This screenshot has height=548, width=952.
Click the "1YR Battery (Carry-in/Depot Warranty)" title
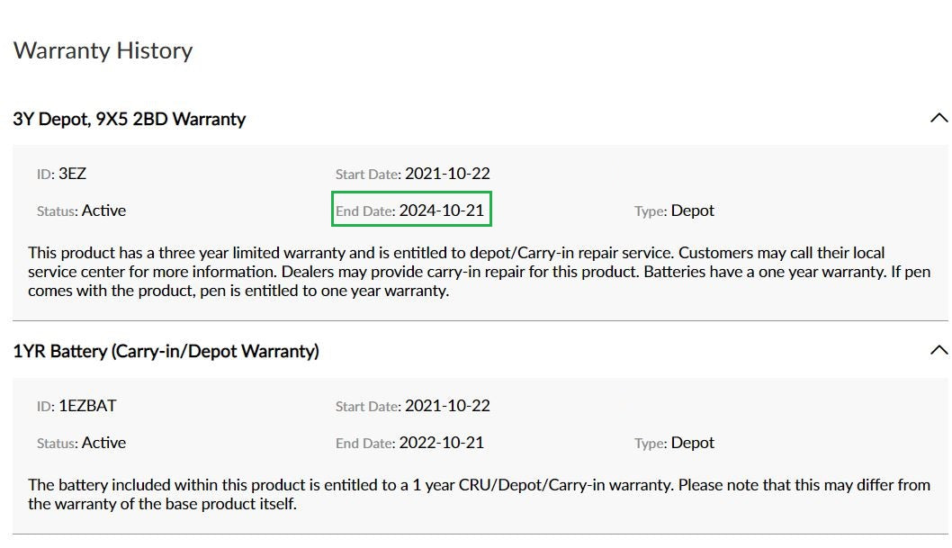point(166,351)
